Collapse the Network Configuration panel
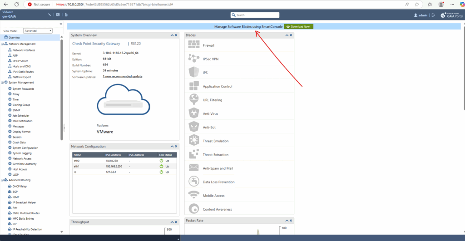Screen dimensions: 465x241 point(172,147)
